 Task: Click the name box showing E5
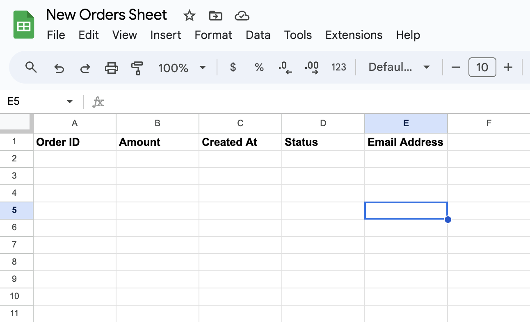[x=33, y=102]
